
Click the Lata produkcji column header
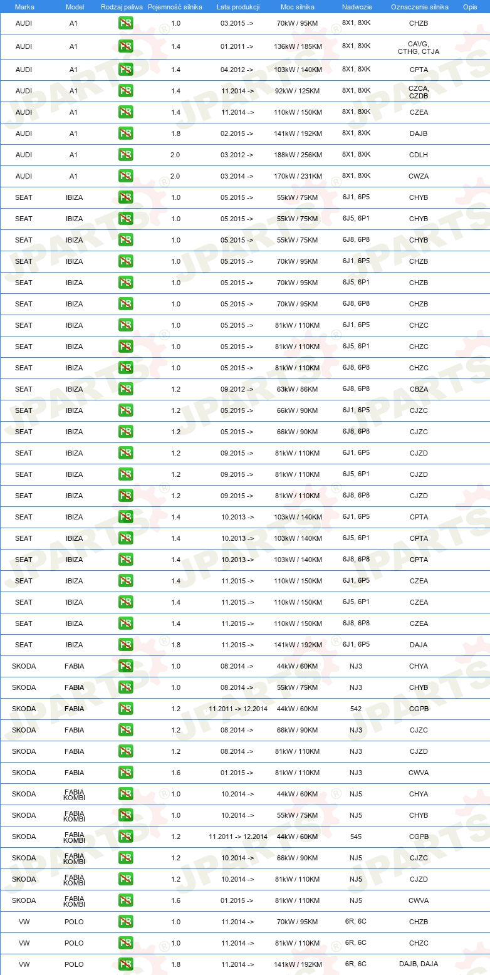point(238,7)
